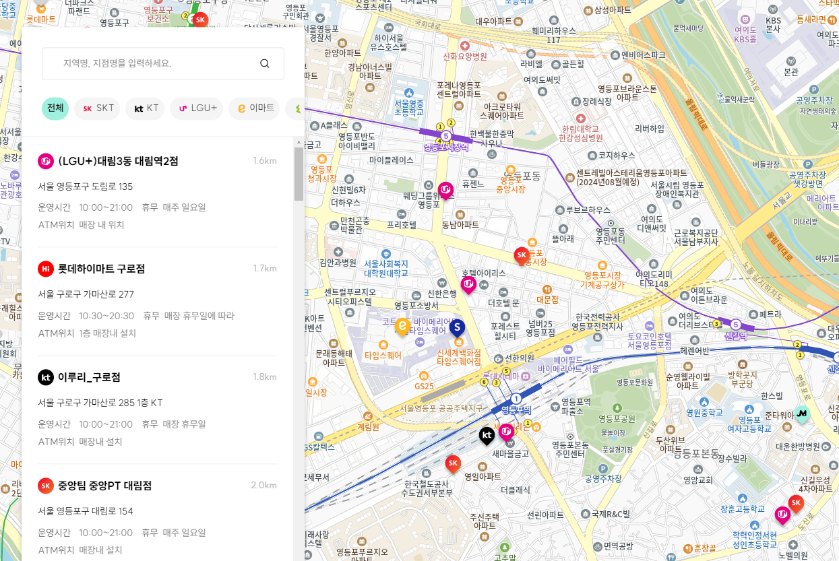Select LGU+ marker near 장훈고등학교
Screen dimensions: 839x561
[782, 517]
